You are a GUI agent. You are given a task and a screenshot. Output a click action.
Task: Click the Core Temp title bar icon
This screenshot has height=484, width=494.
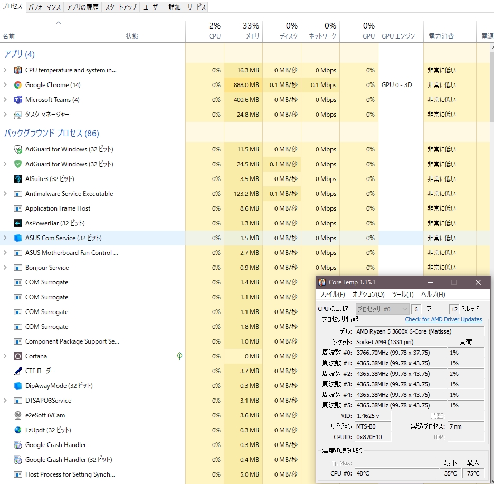point(322,282)
